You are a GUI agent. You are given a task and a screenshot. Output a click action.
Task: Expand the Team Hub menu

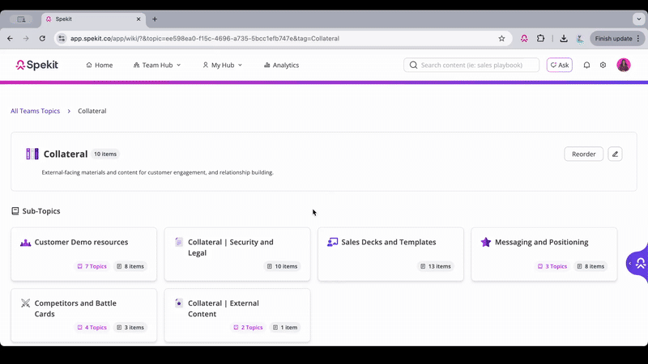click(157, 66)
